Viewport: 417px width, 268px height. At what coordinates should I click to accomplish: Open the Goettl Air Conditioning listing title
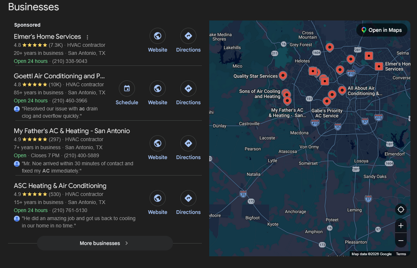point(59,76)
